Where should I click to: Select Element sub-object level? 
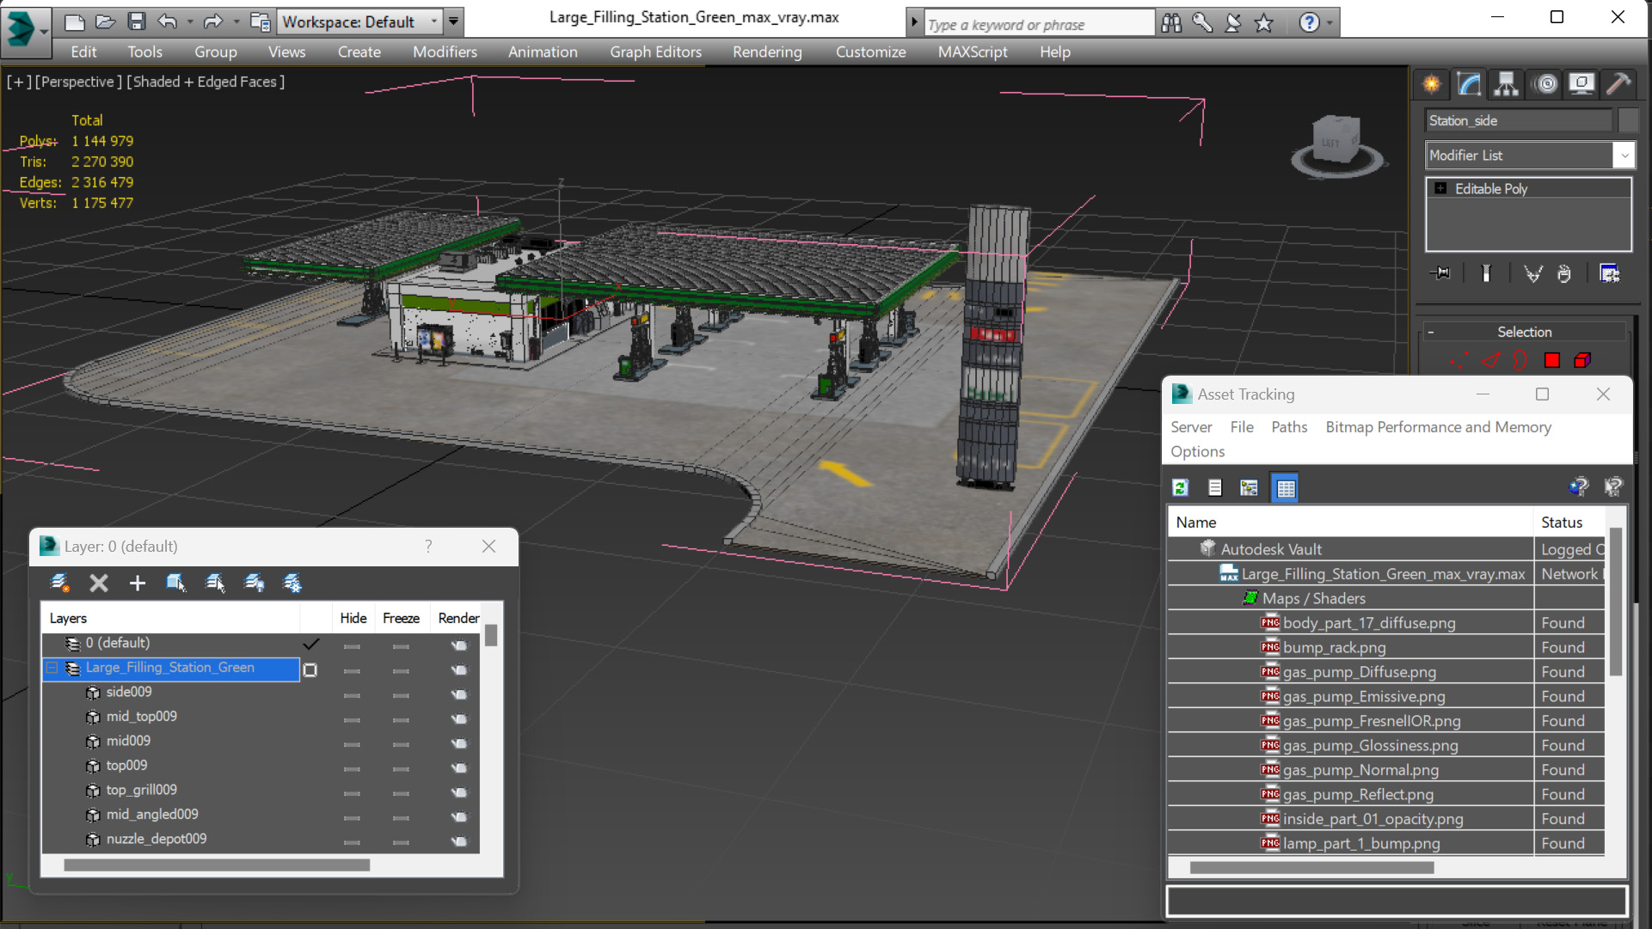tap(1582, 361)
